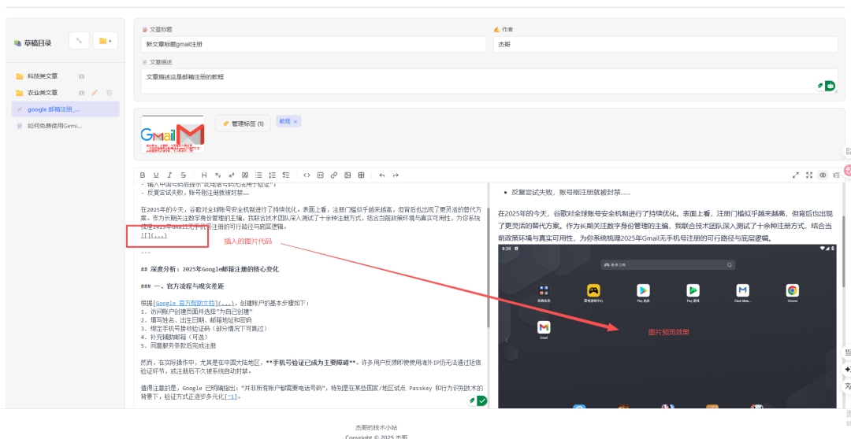Apply subscript formatting
This screenshot has width=851, height=439.
click(217, 175)
